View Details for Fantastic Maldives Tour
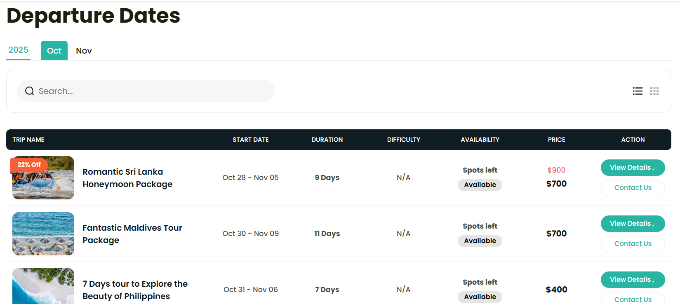The image size is (680, 304). pos(633,224)
